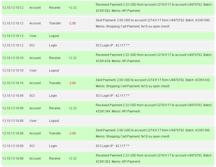
Task: Click the received payment description, batch 43391344
Action: coord(154,108)
